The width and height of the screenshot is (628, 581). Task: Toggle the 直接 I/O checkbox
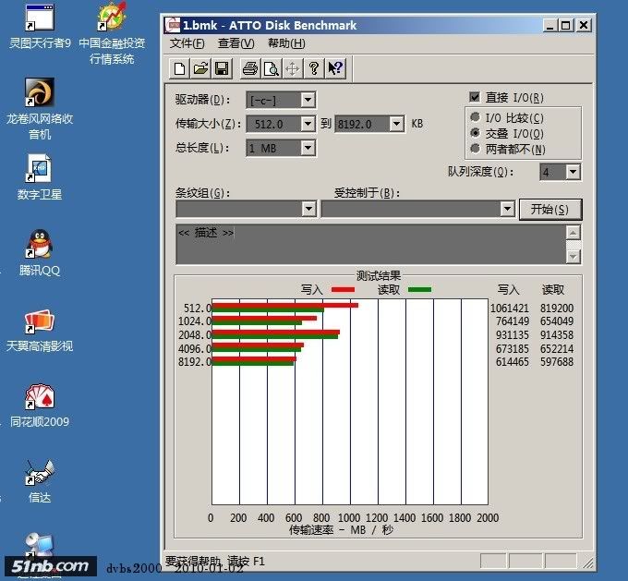pos(475,97)
